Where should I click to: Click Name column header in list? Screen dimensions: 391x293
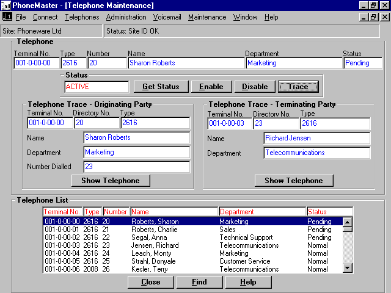(x=174, y=212)
